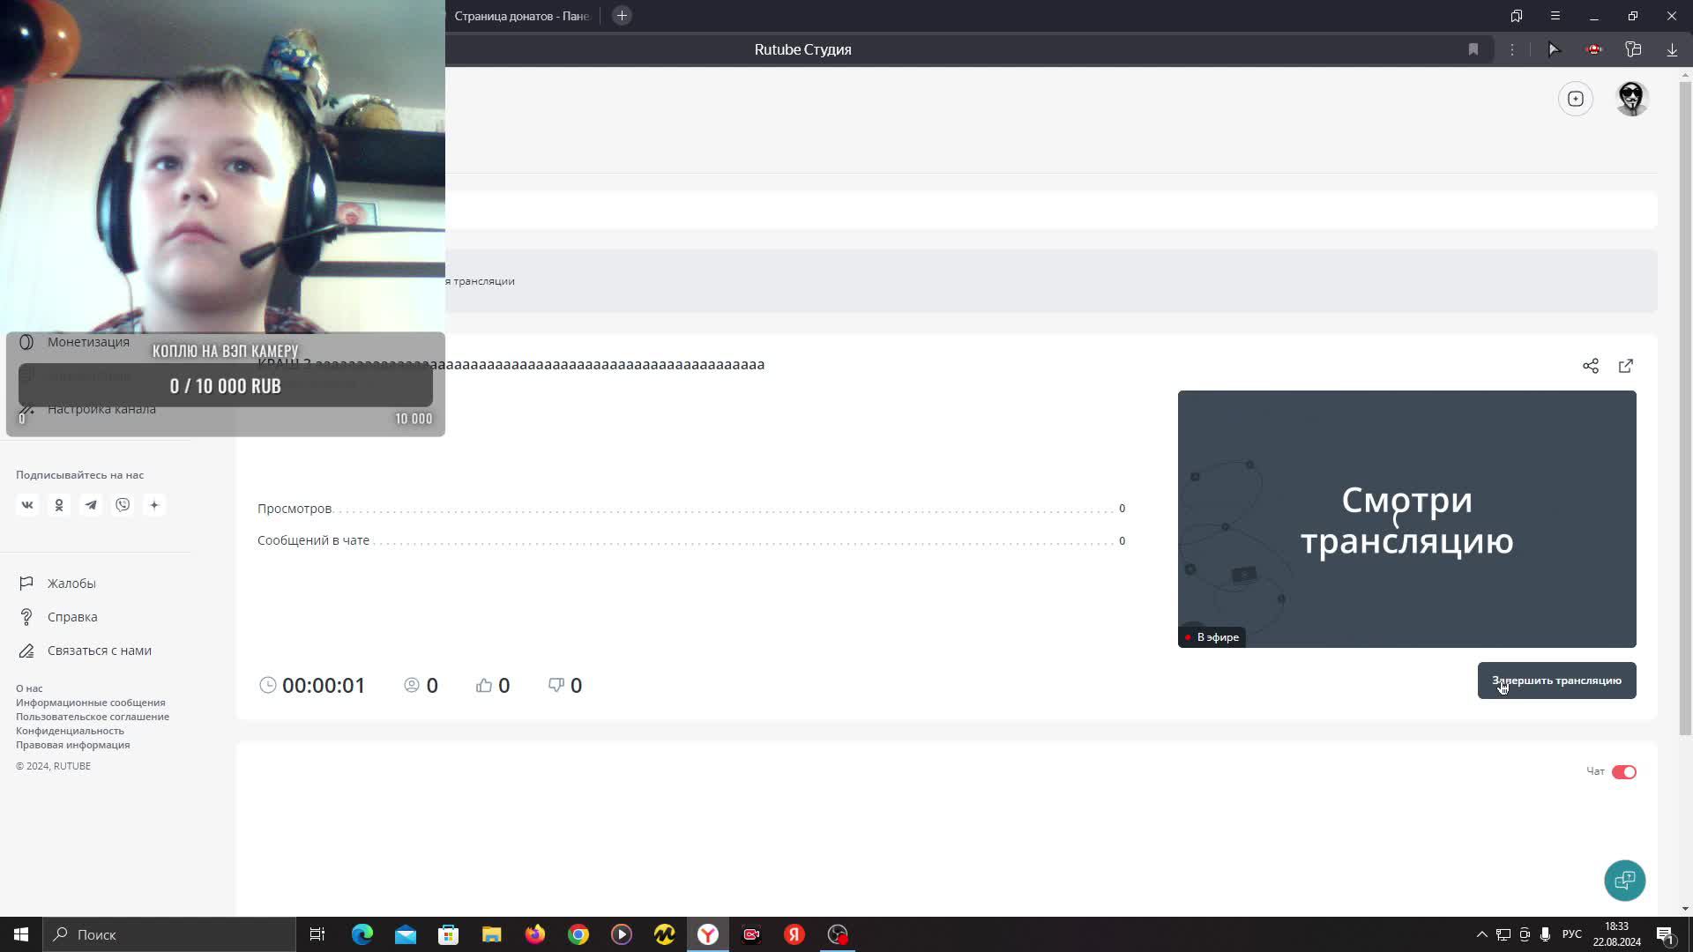Open File Explorer from taskbar
Screen dimensions: 1693x952
[492, 934]
